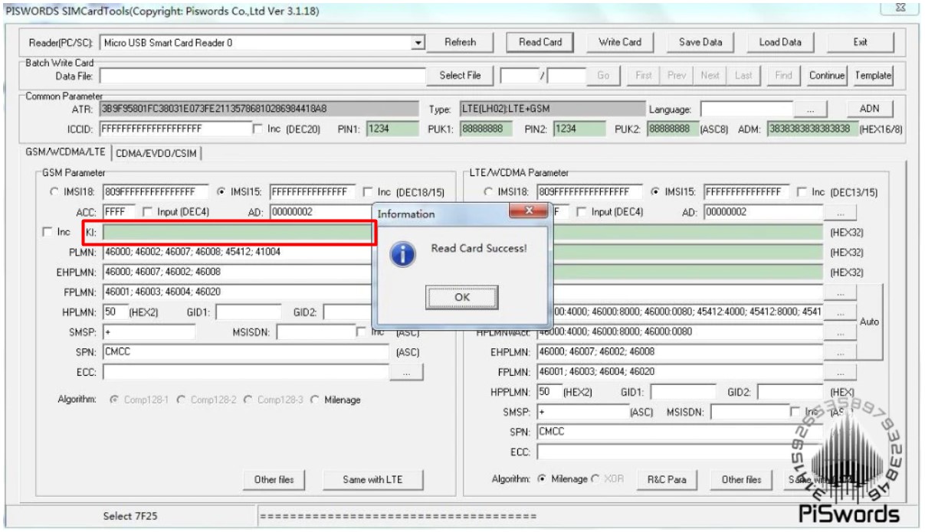Toggle GSM ACC Input (DEC4) checkbox

click(149, 211)
